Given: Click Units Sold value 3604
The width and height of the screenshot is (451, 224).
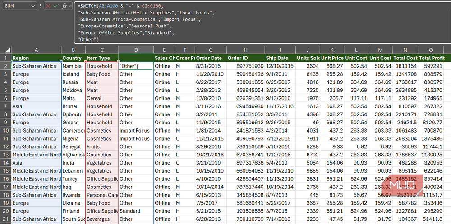Looking at the screenshot, I should click(x=308, y=66).
